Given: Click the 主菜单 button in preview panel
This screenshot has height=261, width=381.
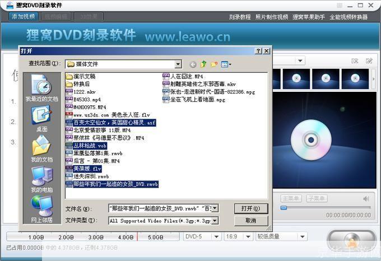Looking at the screenshot, I should point(291,198).
